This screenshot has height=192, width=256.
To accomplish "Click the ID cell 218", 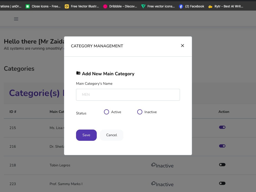I will click(13, 165).
